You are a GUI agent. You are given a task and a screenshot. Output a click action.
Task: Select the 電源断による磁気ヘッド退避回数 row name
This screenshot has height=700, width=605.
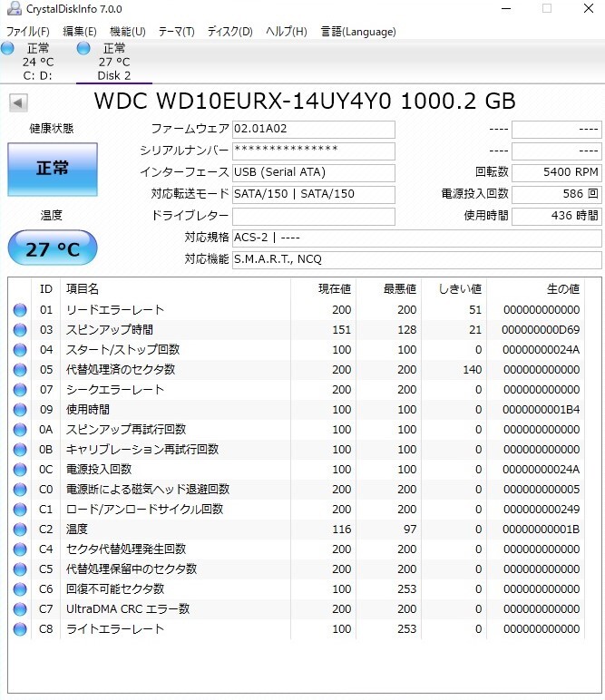click(148, 490)
